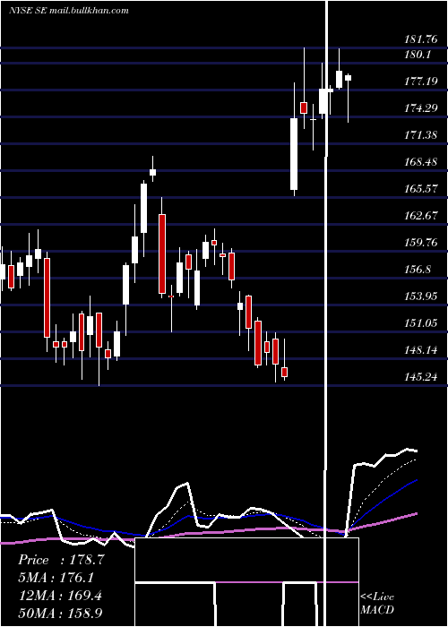The height and width of the screenshot is (627, 448).
Task: Click the last white candle near 177.19
Action: coord(348,78)
